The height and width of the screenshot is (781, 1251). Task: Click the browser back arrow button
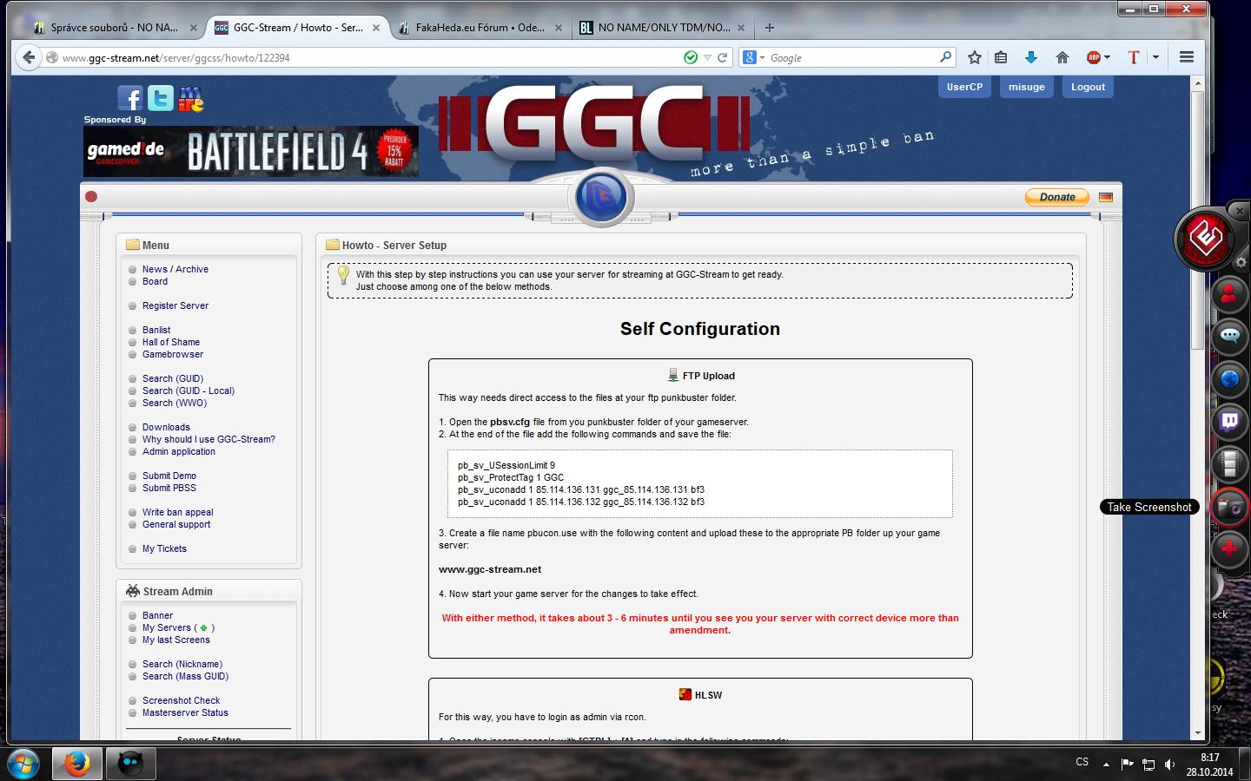pos(29,57)
